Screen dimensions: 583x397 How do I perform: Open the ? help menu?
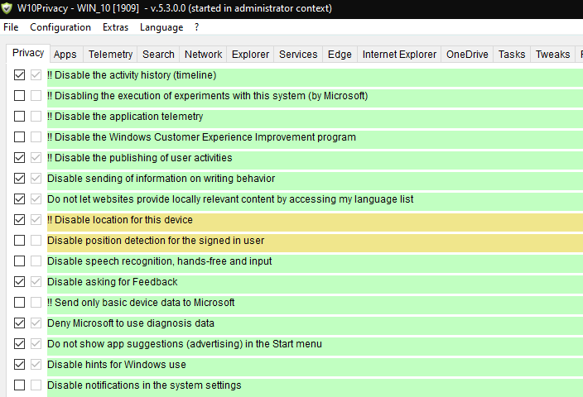197,27
